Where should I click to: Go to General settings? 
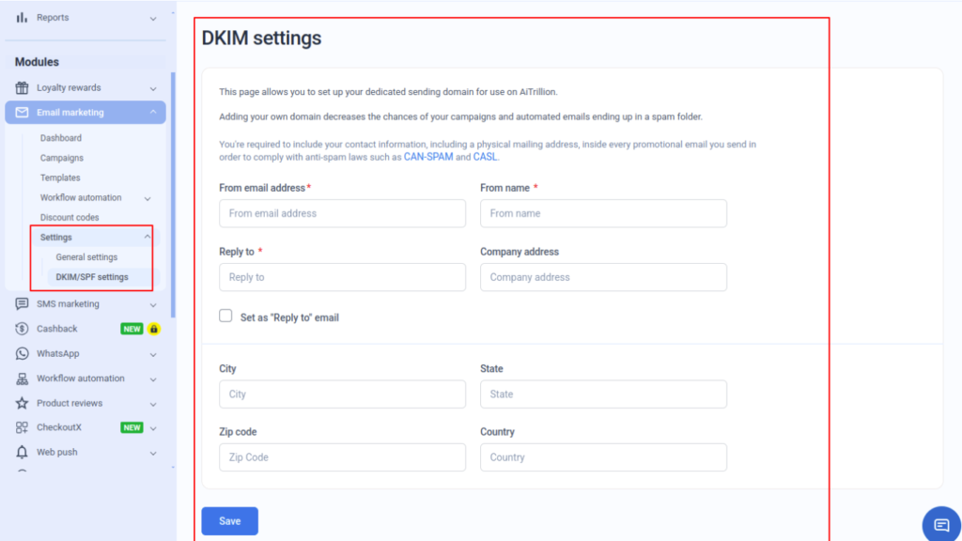click(86, 256)
